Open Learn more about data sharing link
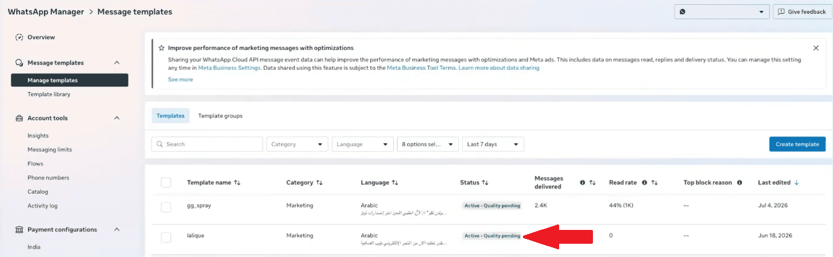The height and width of the screenshot is (257, 833). coord(499,68)
